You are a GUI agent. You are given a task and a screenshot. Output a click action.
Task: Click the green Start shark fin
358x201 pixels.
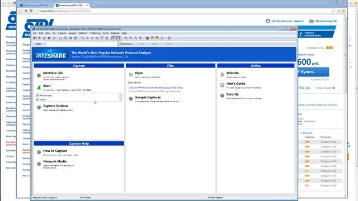click(39, 87)
